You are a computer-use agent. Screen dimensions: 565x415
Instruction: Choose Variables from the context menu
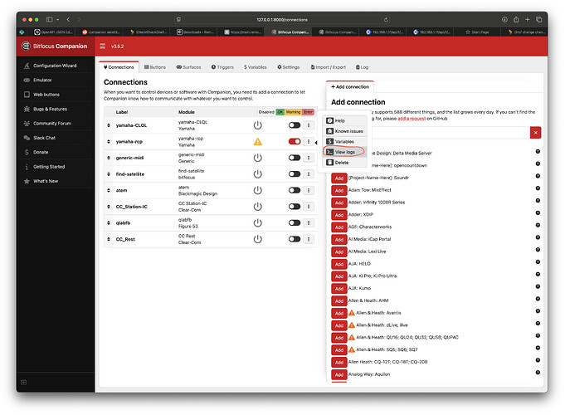coord(344,141)
